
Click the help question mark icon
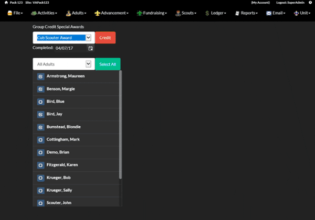tap(310, 3)
